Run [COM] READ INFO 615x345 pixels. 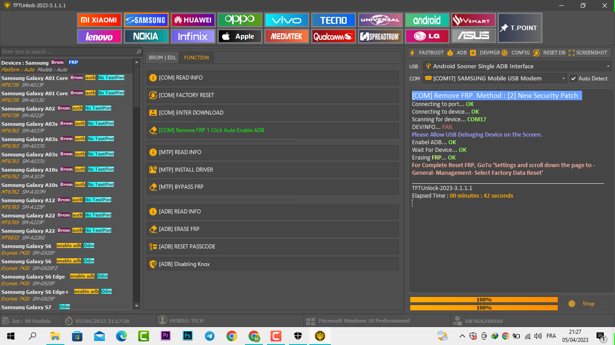(x=273, y=78)
